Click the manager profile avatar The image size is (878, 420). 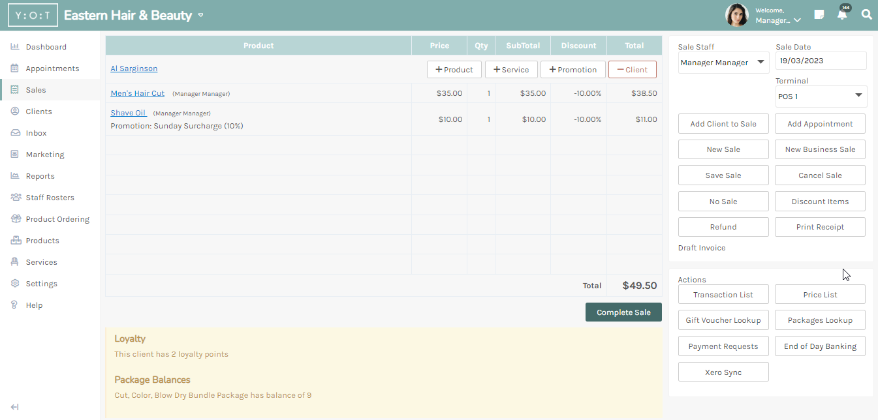coord(737,15)
